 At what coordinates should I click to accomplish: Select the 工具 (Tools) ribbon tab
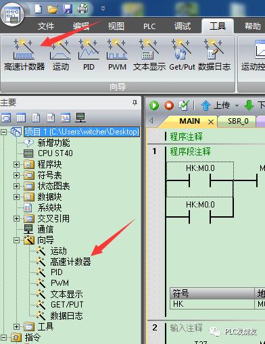[218, 26]
